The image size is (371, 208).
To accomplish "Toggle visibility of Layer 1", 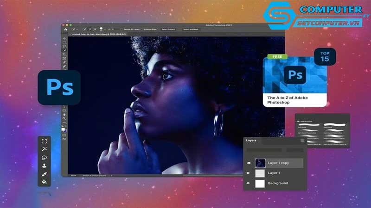I will (x=248, y=173).
